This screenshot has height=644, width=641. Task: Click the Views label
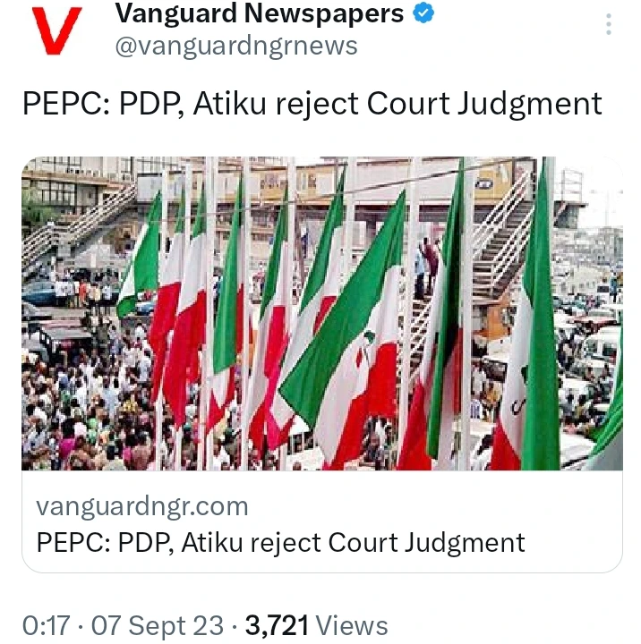(352, 625)
